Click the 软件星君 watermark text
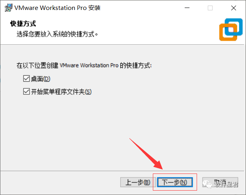The image size is (246, 195). [226, 184]
